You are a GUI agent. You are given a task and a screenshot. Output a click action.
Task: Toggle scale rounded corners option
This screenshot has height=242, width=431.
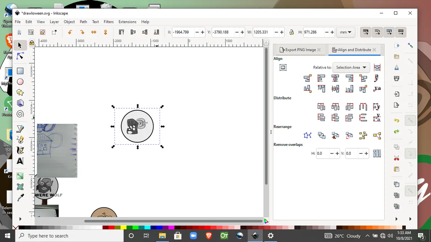coord(377,32)
